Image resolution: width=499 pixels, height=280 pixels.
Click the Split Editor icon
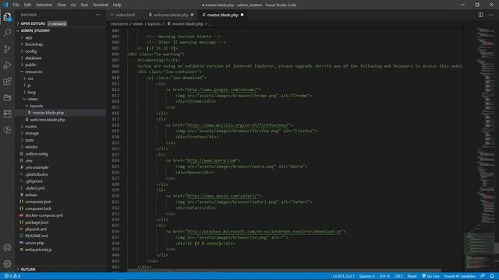[480, 15]
